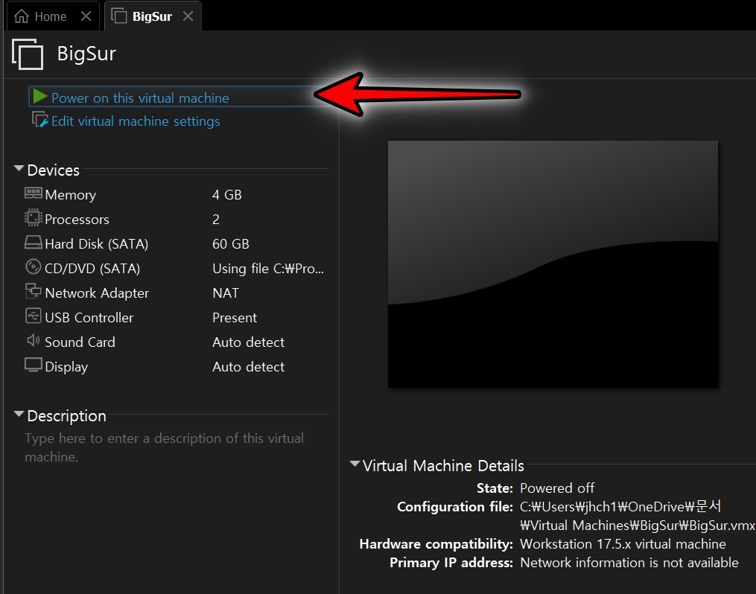Screen dimensions: 756x594
Task: Click the Home tab house icon
Action: tap(21, 16)
